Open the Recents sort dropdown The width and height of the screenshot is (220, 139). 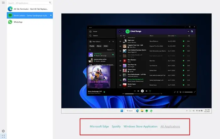pyautogui.click(x=110, y=50)
